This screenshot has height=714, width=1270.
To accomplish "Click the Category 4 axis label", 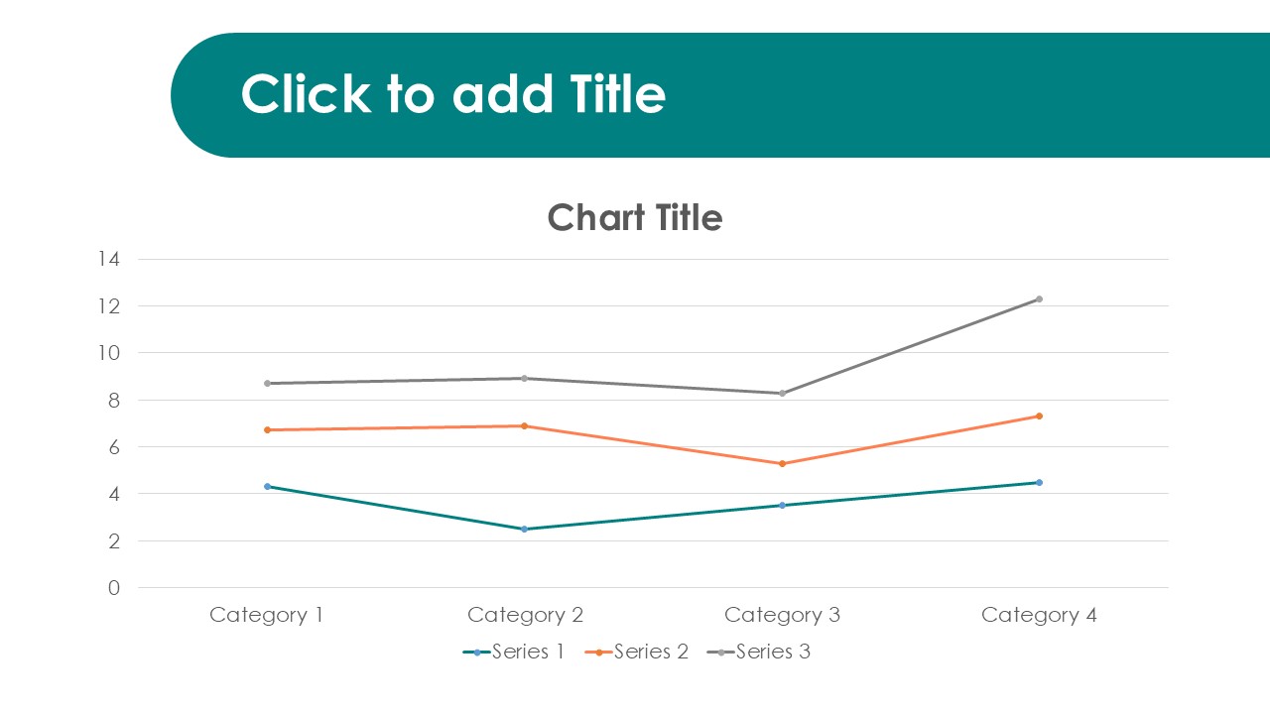I will [1039, 615].
